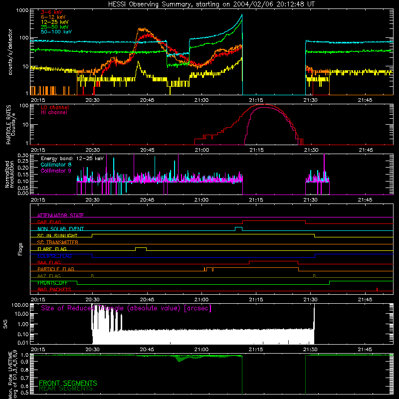Screen dimensions: 399x399
Task: Click the non solar event raised pulse
Action: pyautogui.click(x=238, y=229)
